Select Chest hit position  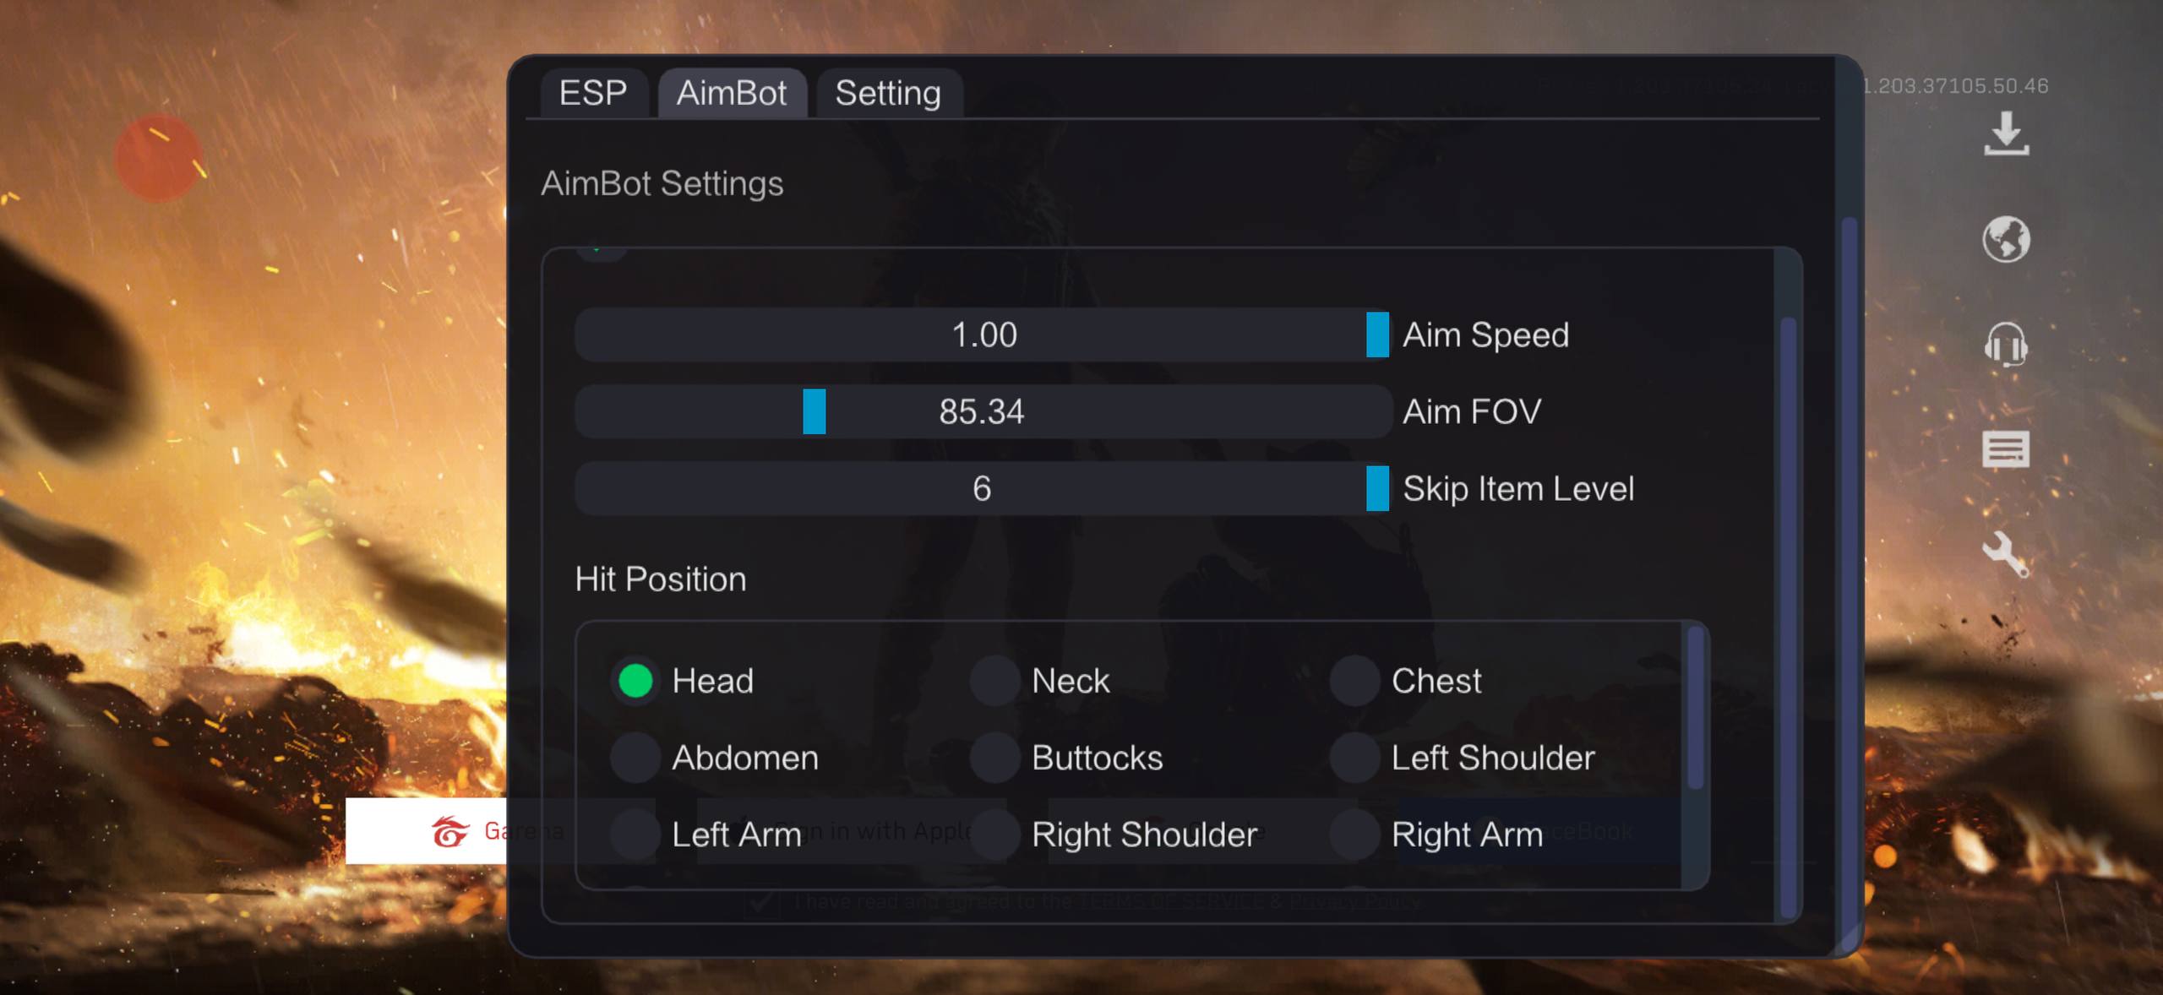tap(1355, 681)
